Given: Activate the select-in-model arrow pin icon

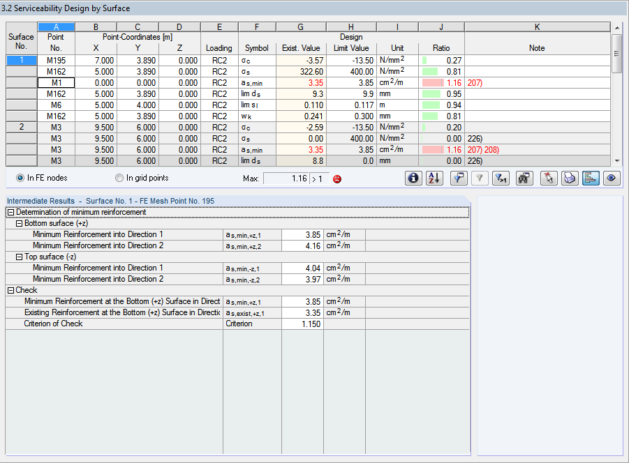Looking at the screenshot, I should pyautogui.click(x=548, y=178).
